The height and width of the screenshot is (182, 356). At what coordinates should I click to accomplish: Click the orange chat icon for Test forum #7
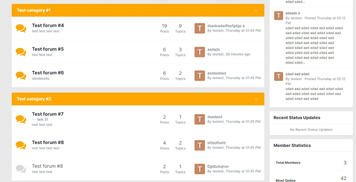click(x=21, y=119)
